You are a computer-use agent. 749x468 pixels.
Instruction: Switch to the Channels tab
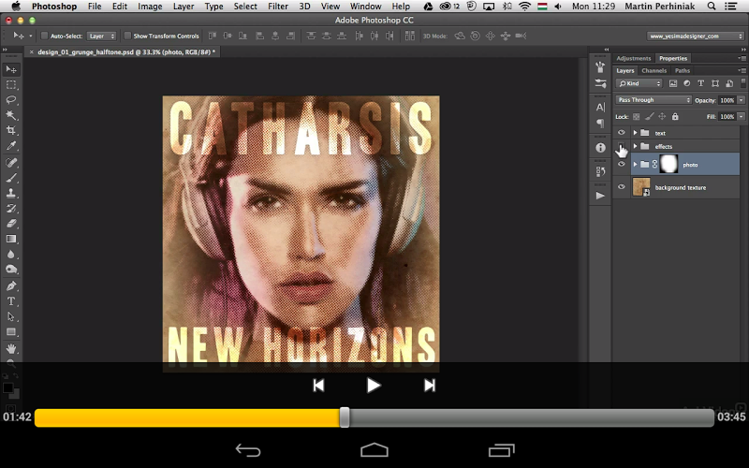654,71
